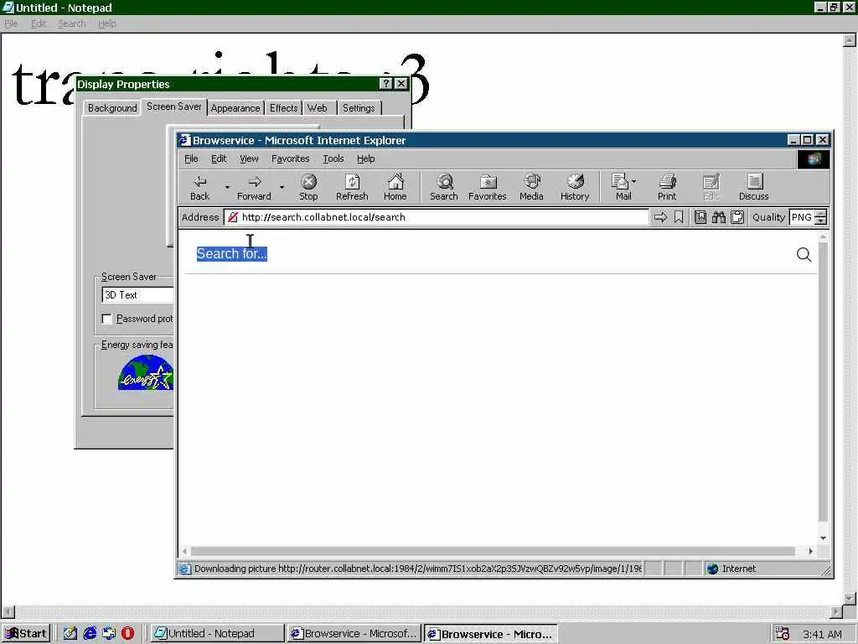
Task: Open the Back button history dropdown arrow
Action: pyautogui.click(x=227, y=187)
